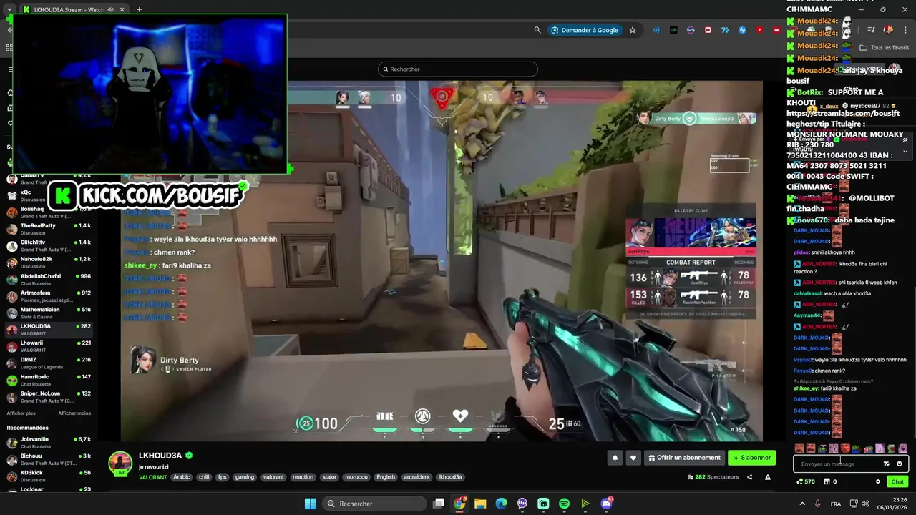This screenshot has width=916, height=515.
Task: Click the report warning triangle icon
Action: pos(768,477)
